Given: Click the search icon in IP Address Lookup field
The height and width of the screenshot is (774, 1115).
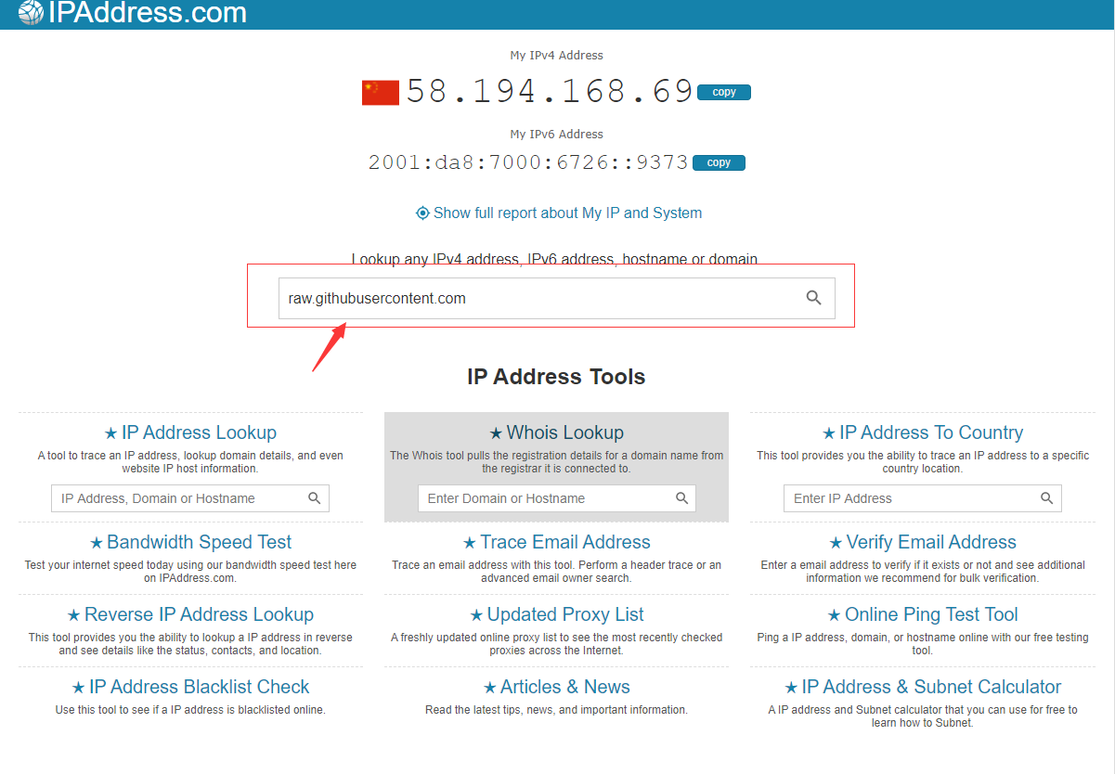Looking at the screenshot, I should click(315, 498).
